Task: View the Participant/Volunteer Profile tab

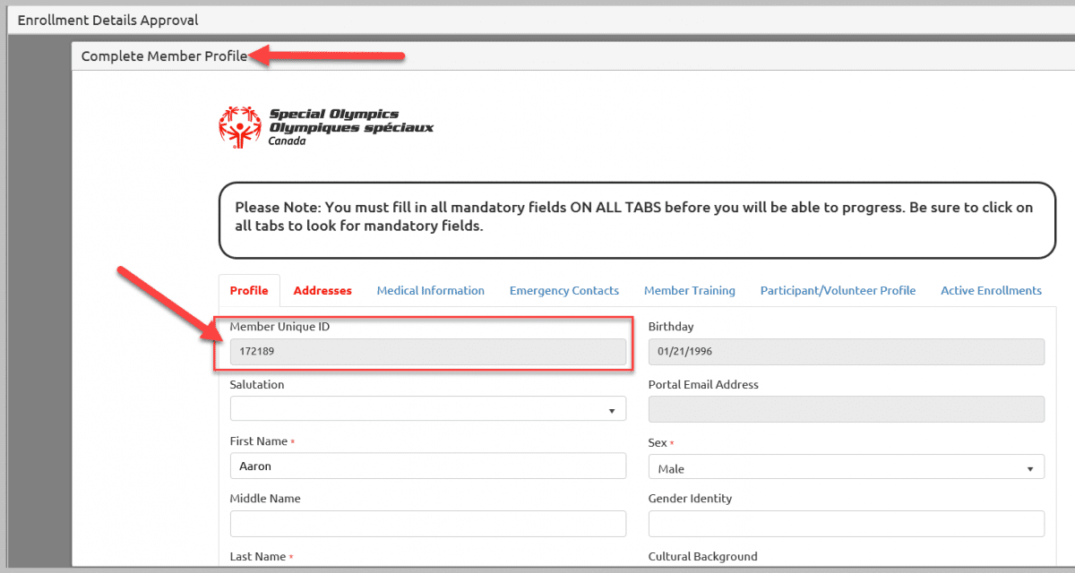Action: click(x=838, y=290)
